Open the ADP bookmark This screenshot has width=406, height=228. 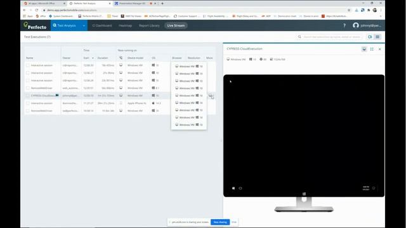click(x=266, y=16)
